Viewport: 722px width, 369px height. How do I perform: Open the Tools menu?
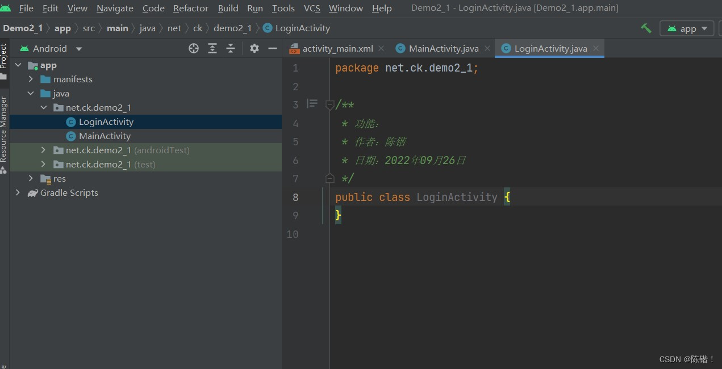click(x=283, y=8)
